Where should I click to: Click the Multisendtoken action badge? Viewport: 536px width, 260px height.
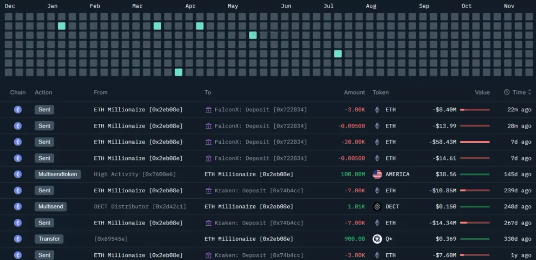pos(58,174)
